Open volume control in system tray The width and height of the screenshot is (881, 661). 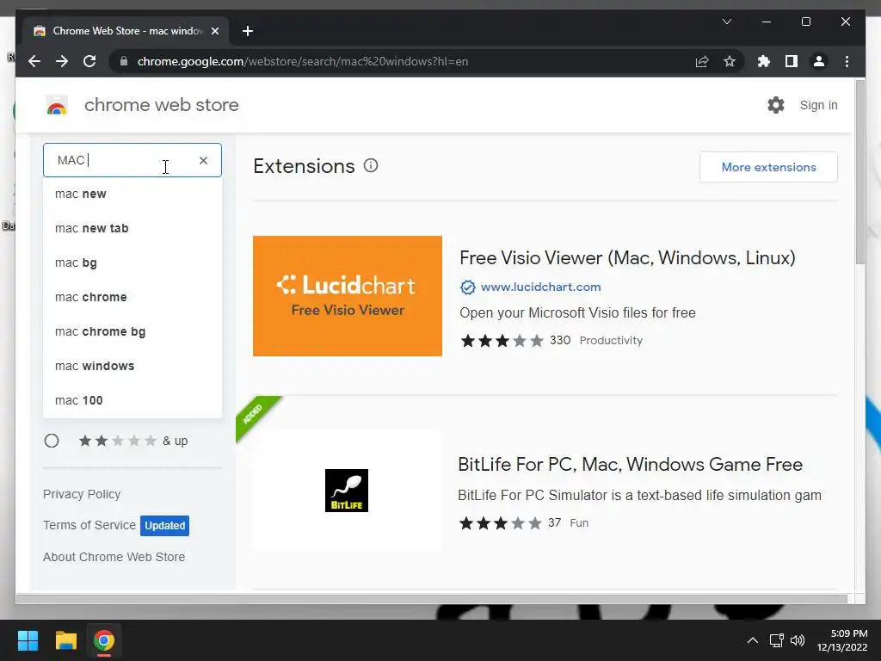click(x=798, y=640)
